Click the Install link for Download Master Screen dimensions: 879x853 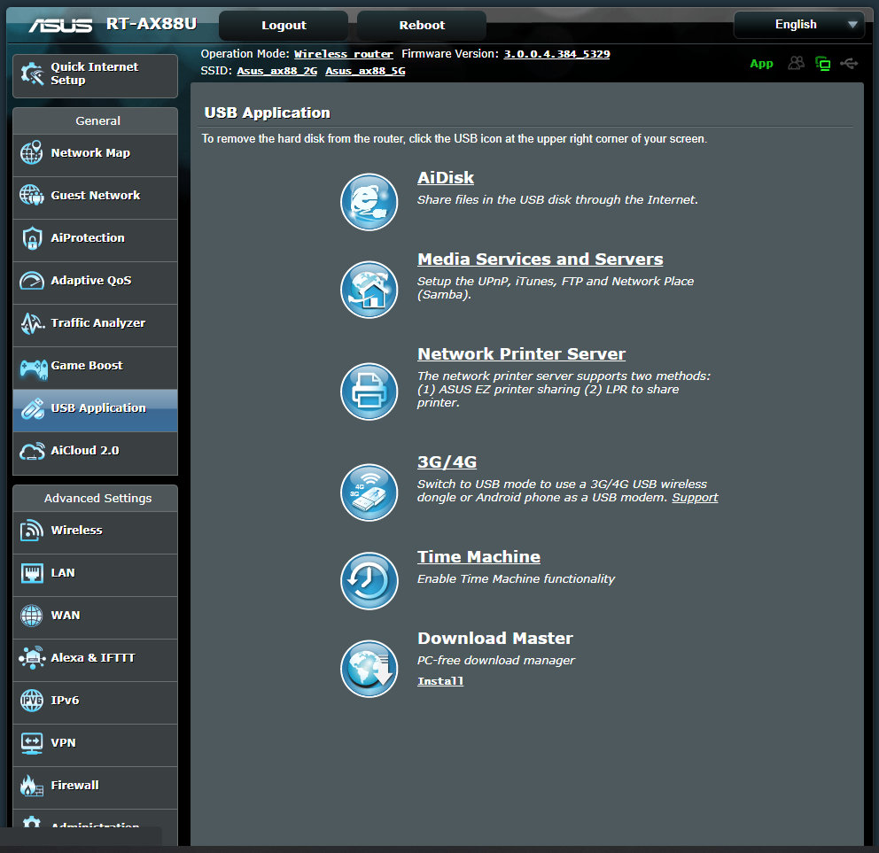tap(440, 681)
